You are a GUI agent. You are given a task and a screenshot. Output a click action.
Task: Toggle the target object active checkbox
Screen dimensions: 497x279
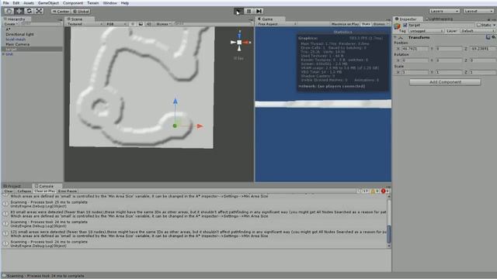[x=405, y=25]
